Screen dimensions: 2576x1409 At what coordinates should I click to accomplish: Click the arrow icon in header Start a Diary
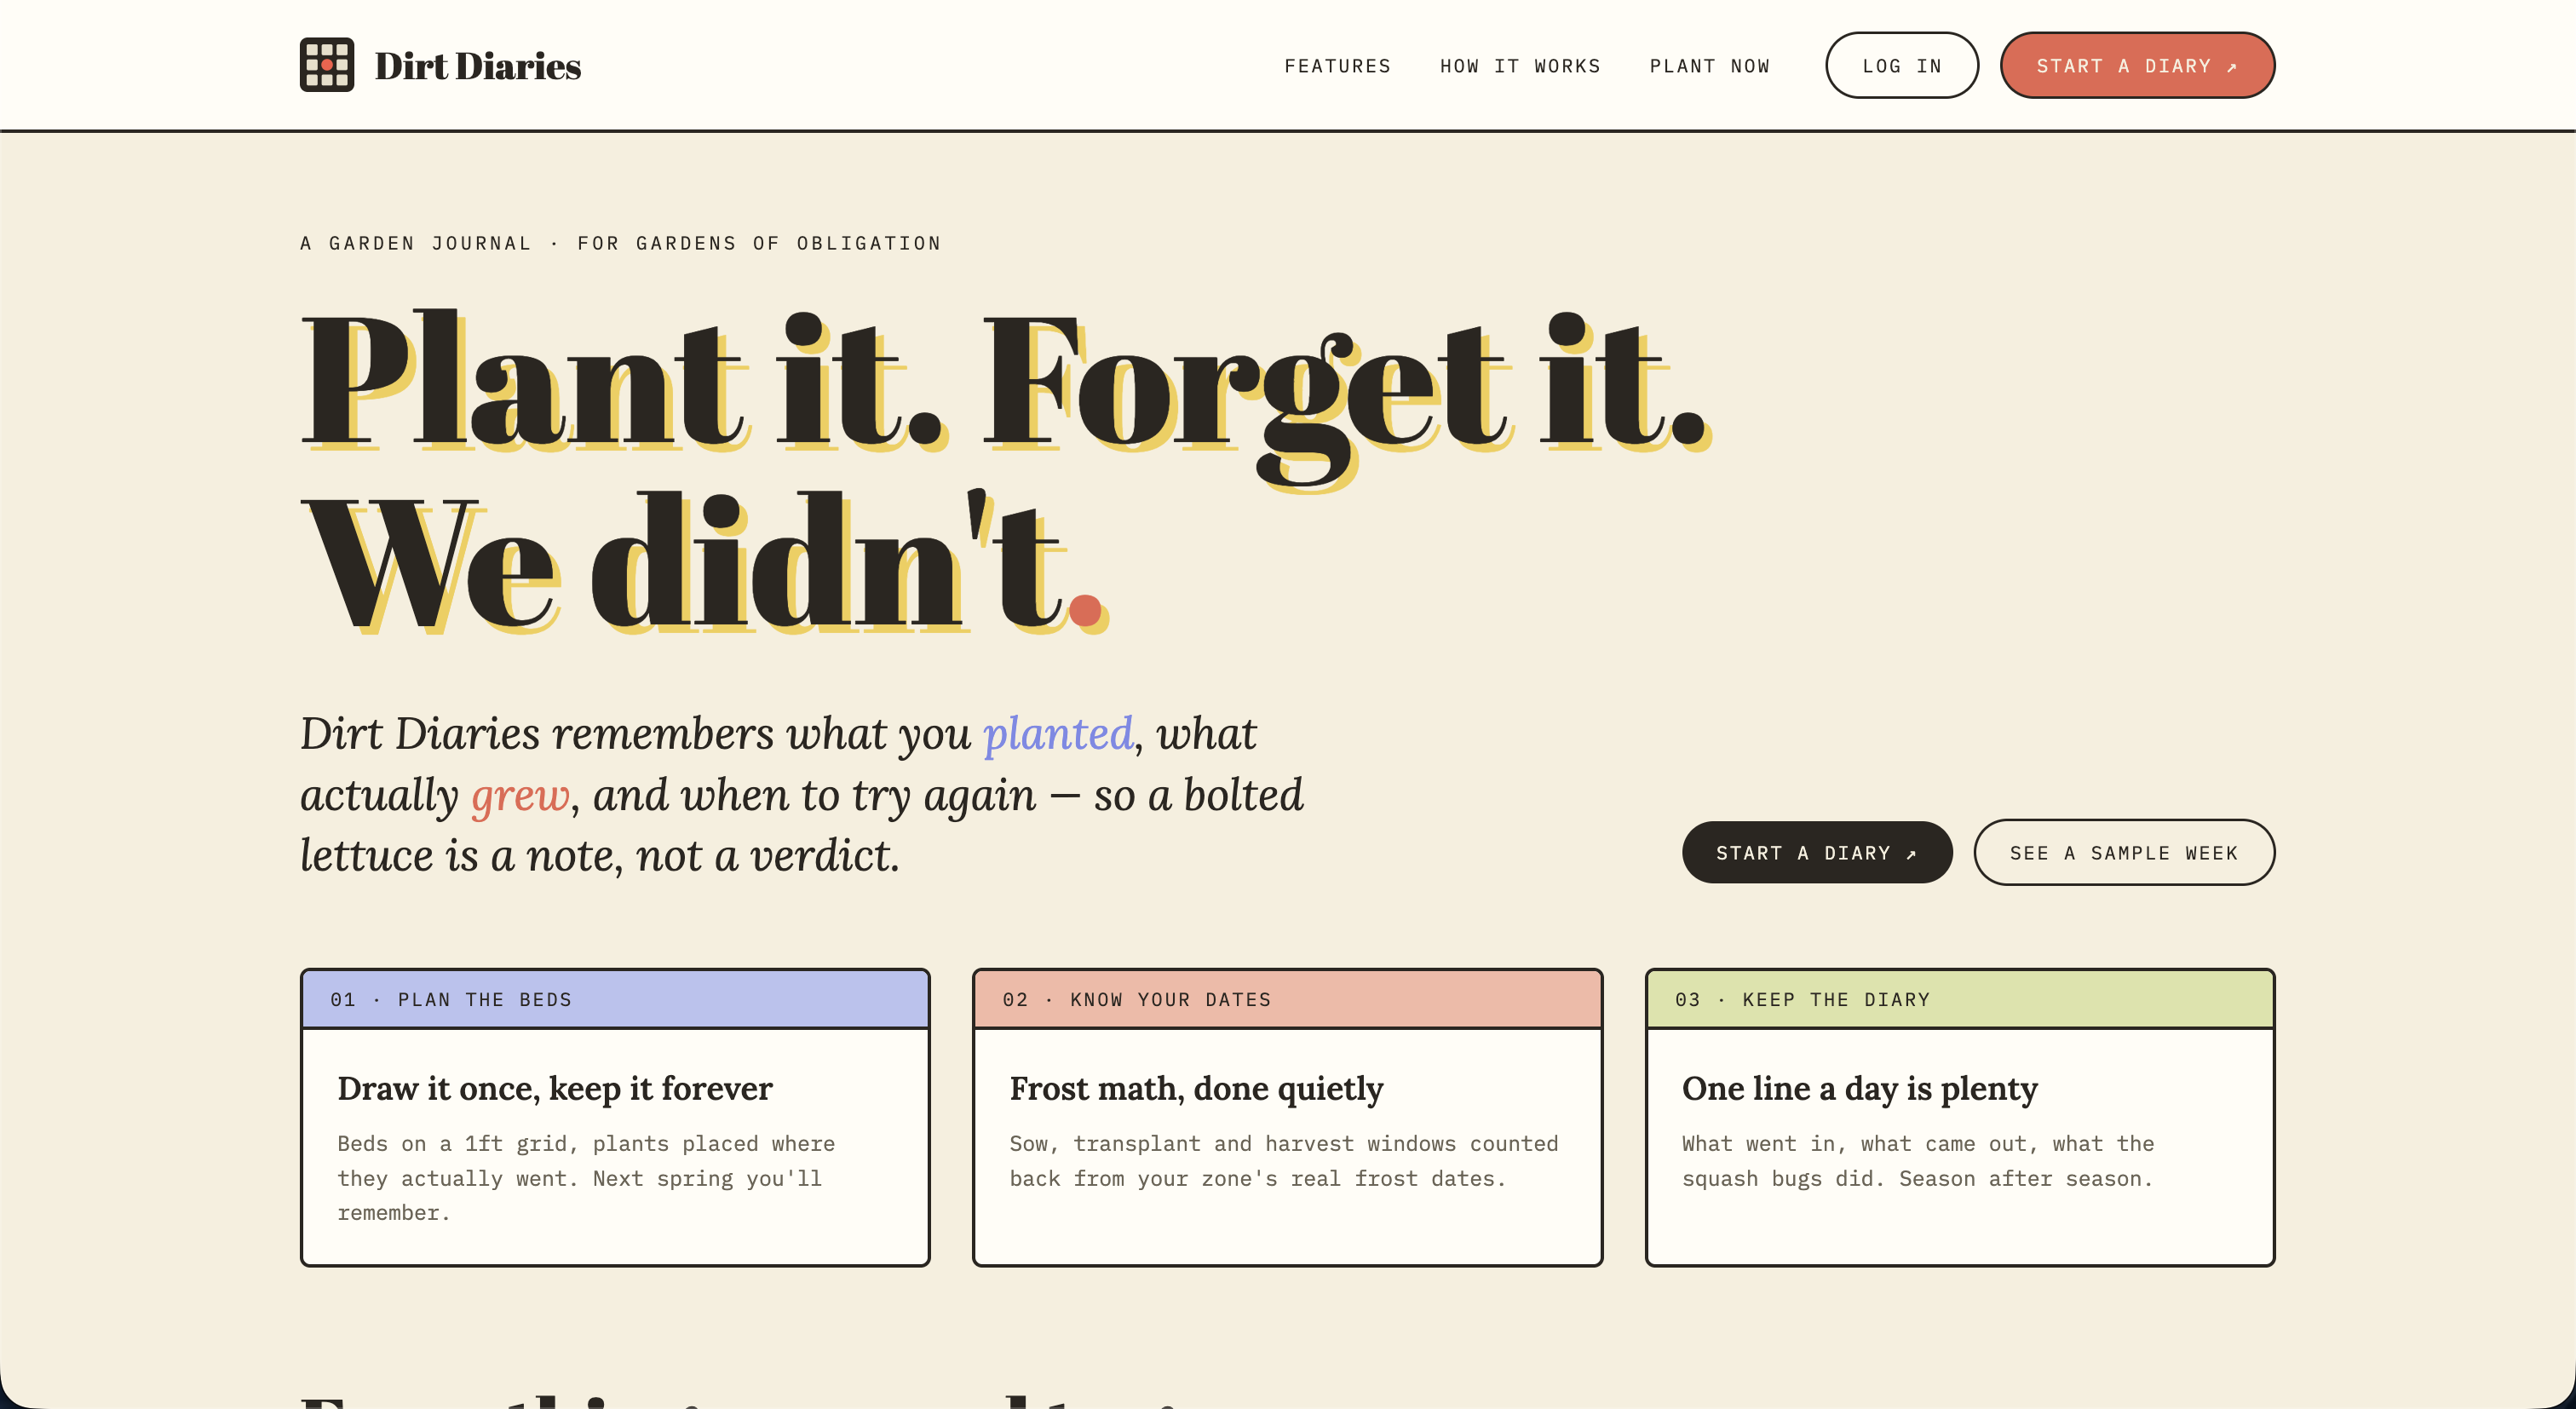(2231, 67)
